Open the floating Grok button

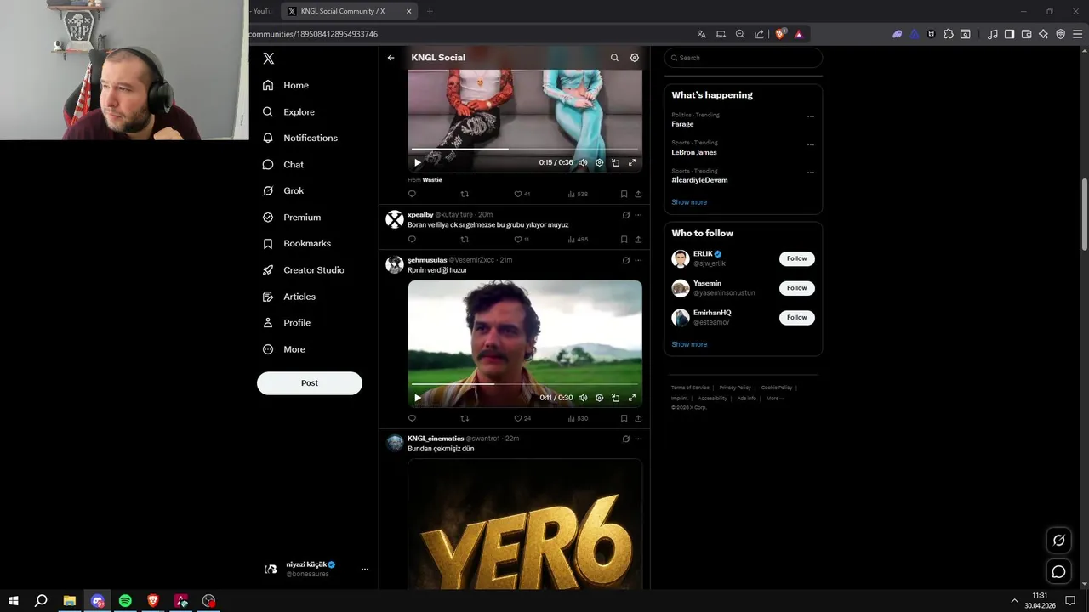tap(1058, 540)
